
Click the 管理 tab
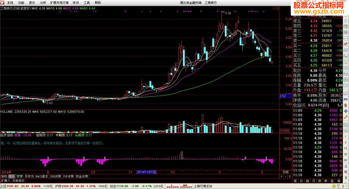point(19,176)
